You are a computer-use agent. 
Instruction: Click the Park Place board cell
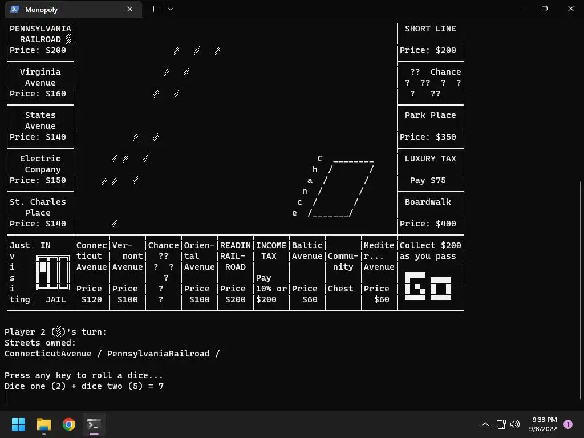(431, 126)
